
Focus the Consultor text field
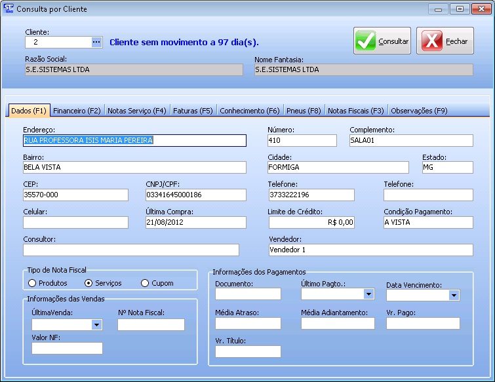coord(130,250)
